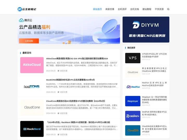Click the category icon under HostEONS post
Viewport: 187px width, 140px height.
58,92
